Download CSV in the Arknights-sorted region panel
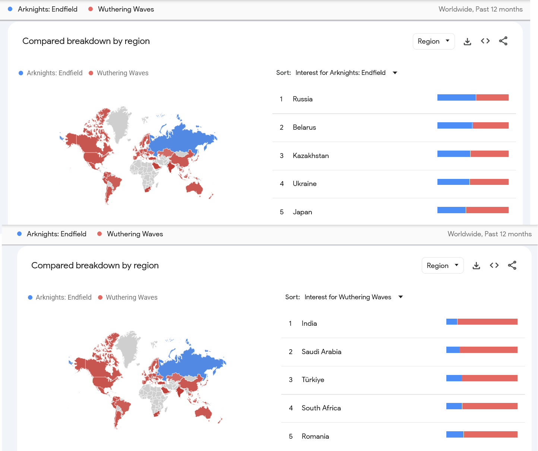This screenshot has width=538, height=451. click(467, 41)
